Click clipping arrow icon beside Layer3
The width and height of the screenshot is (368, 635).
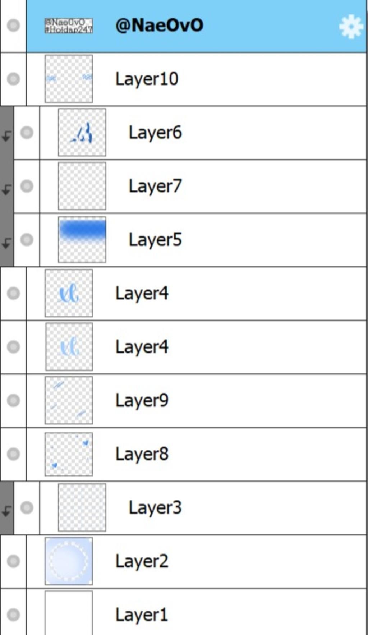click(6, 511)
